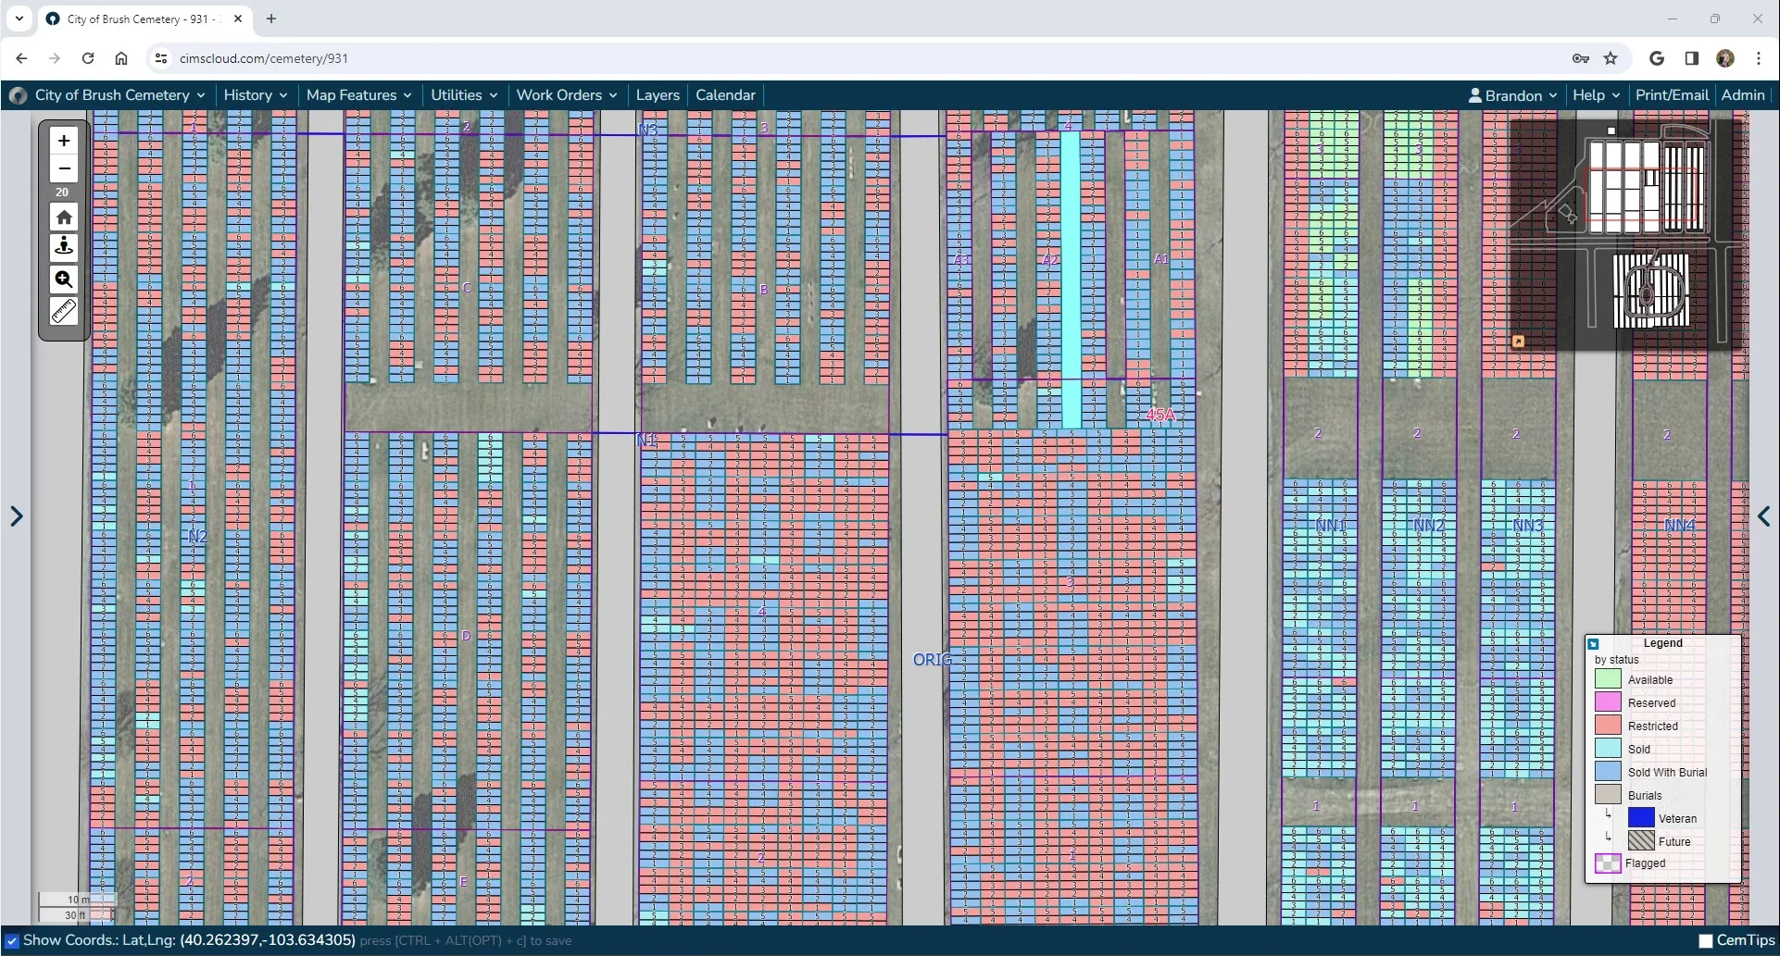Open the Layers menu item

pos(658,95)
